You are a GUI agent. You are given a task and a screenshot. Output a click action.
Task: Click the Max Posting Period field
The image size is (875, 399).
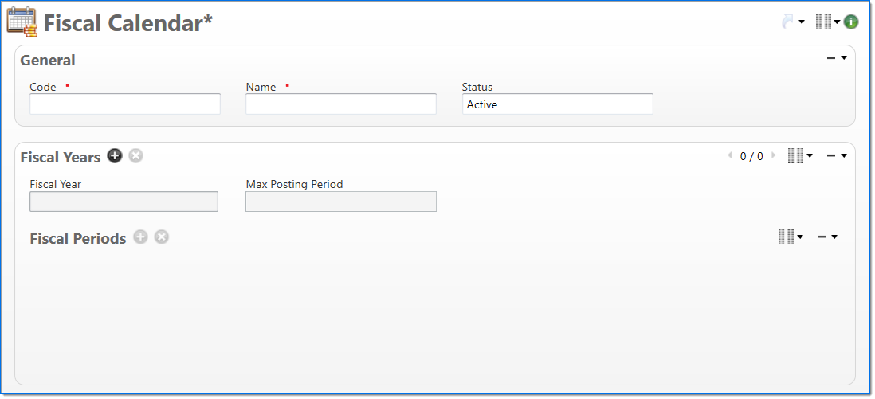click(341, 202)
